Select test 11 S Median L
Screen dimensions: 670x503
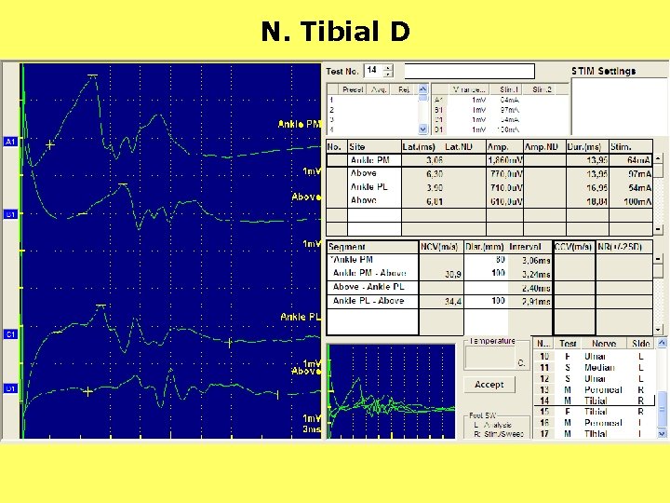click(594, 367)
